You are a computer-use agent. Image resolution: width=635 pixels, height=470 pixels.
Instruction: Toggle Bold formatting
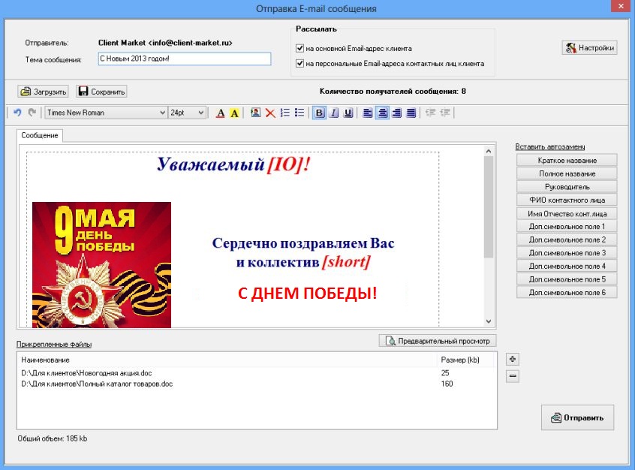pyautogui.click(x=320, y=113)
